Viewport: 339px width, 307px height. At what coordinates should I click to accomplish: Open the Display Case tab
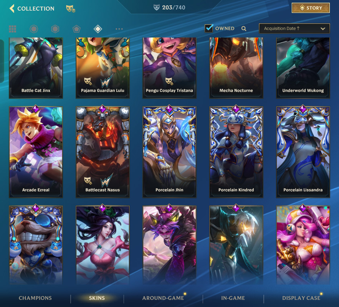point(301,298)
